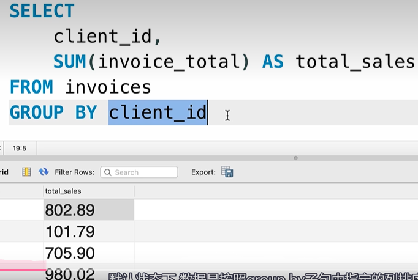Click the result grid columns icon
This screenshot has width=418, height=280.
(x=26, y=172)
